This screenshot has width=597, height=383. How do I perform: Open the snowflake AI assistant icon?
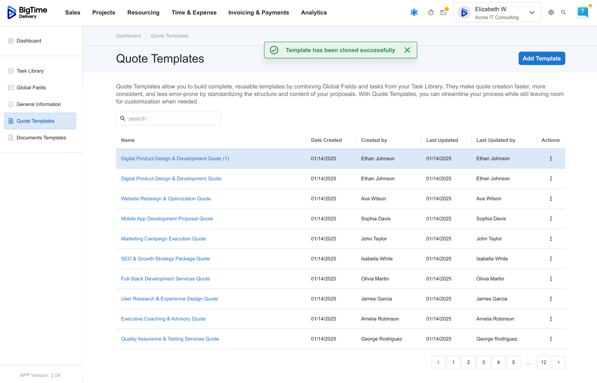pyautogui.click(x=414, y=12)
